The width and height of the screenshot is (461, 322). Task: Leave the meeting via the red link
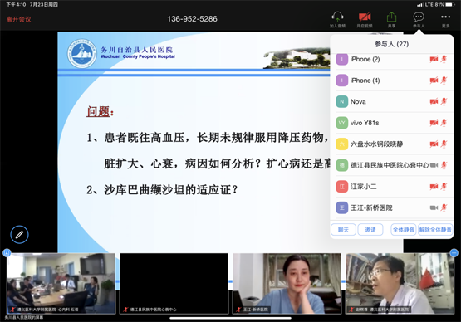click(19, 19)
